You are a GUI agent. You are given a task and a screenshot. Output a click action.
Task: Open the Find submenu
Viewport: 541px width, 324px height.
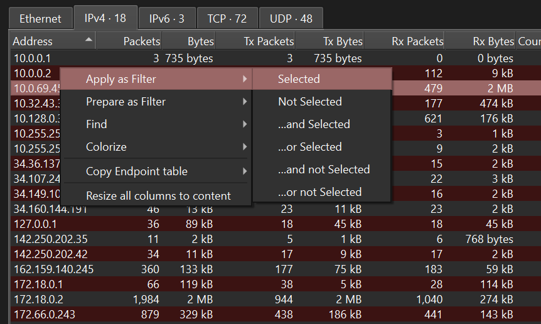156,124
